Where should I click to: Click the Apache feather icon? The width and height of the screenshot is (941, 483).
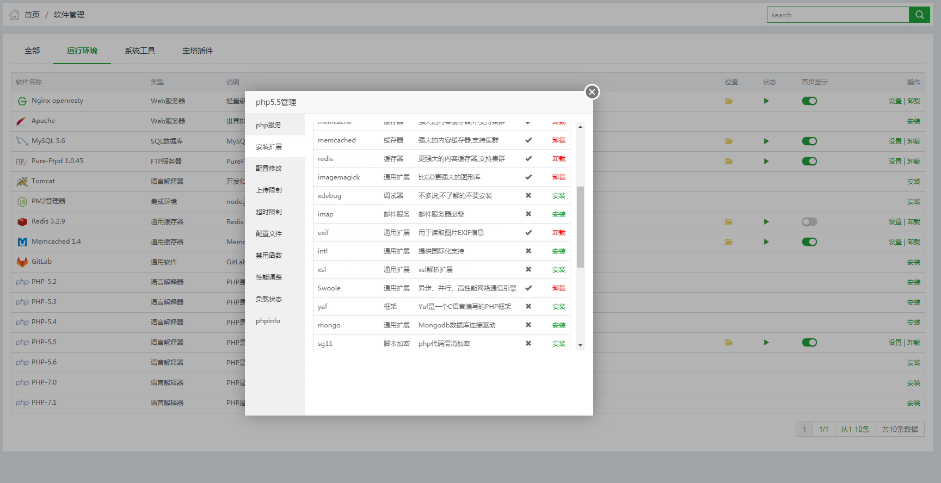(22, 121)
